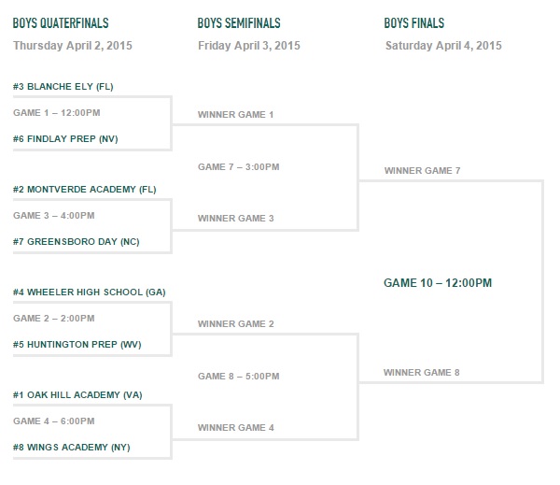Select Winner Game 7 slot
Image resolution: width=560 pixels, height=485 pixels.
click(x=422, y=171)
